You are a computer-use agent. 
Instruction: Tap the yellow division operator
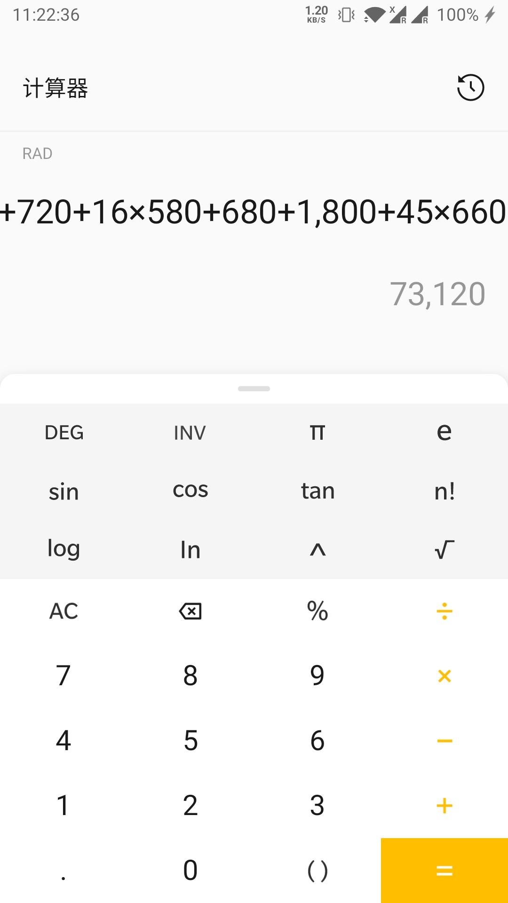444,611
